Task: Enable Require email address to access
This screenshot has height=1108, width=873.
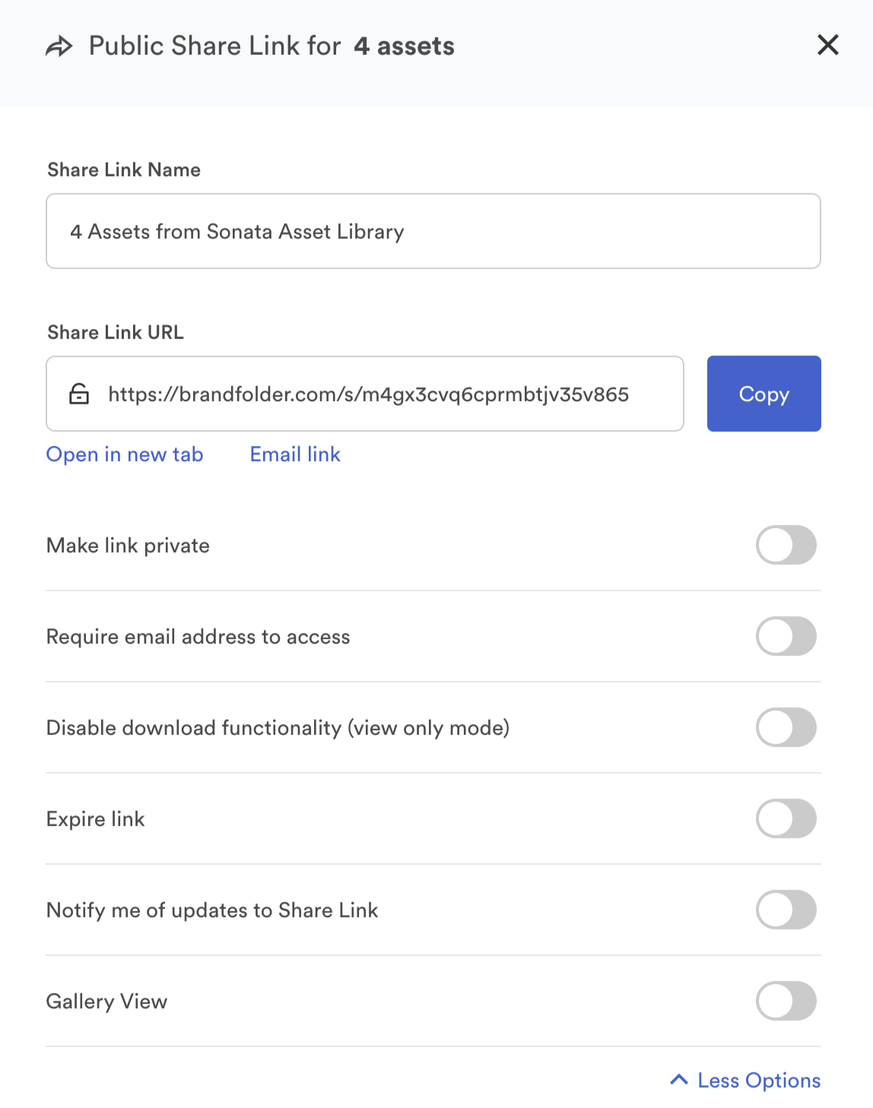Action: [786, 636]
